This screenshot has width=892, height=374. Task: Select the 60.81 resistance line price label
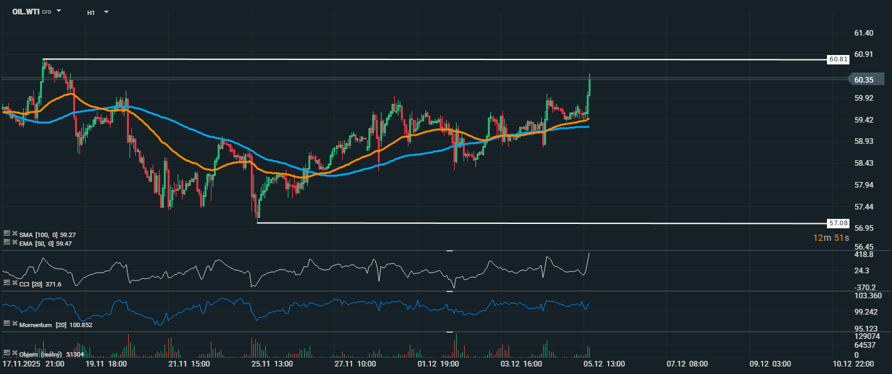(838, 59)
